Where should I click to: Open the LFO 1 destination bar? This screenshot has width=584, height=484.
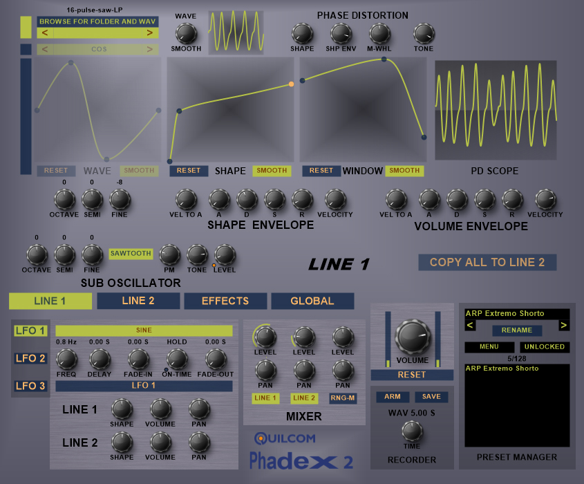pyautogui.click(x=144, y=386)
